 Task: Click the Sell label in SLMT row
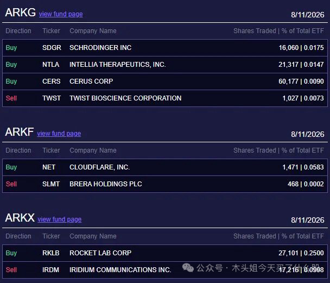coord(11,184)
